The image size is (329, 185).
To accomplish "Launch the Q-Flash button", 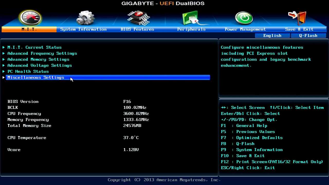I will [x=308, y=36].
